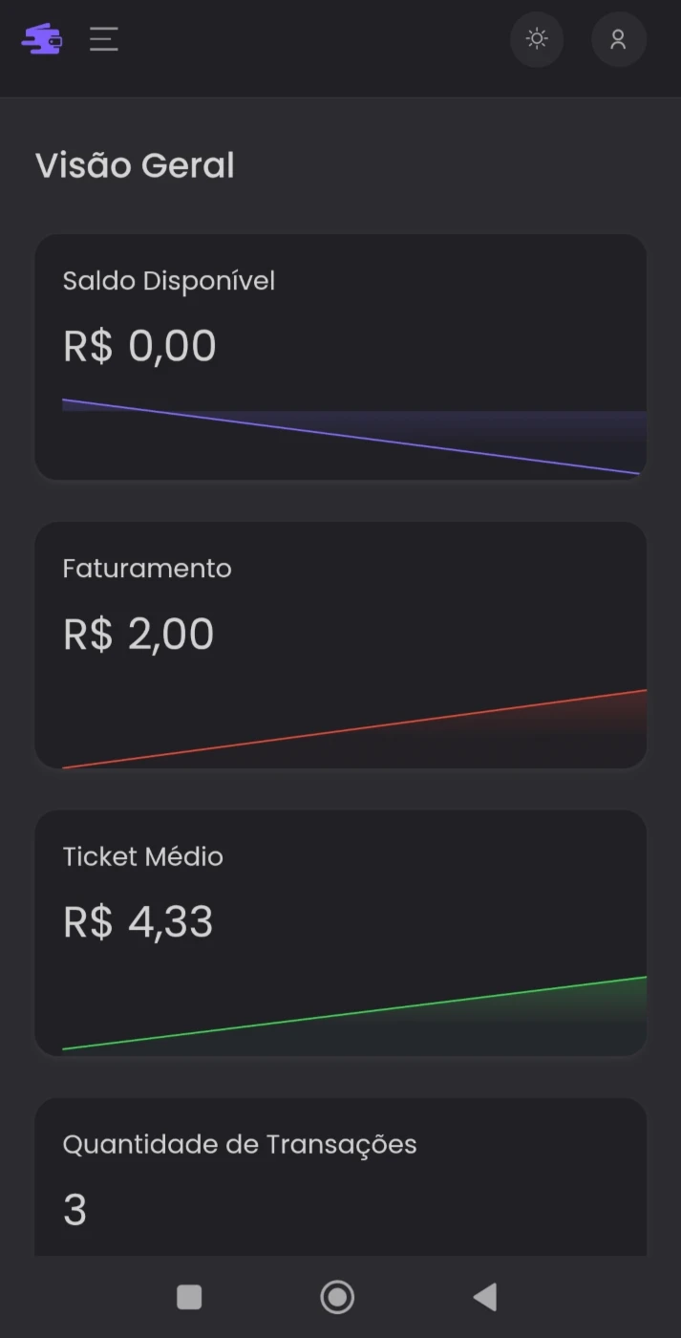This screenshot has height=1338, width=681.
Task: Open the hamburger navigation menu
Action: (x=104, y=39)
